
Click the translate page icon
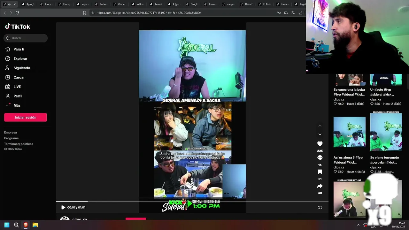pos(293,13)
